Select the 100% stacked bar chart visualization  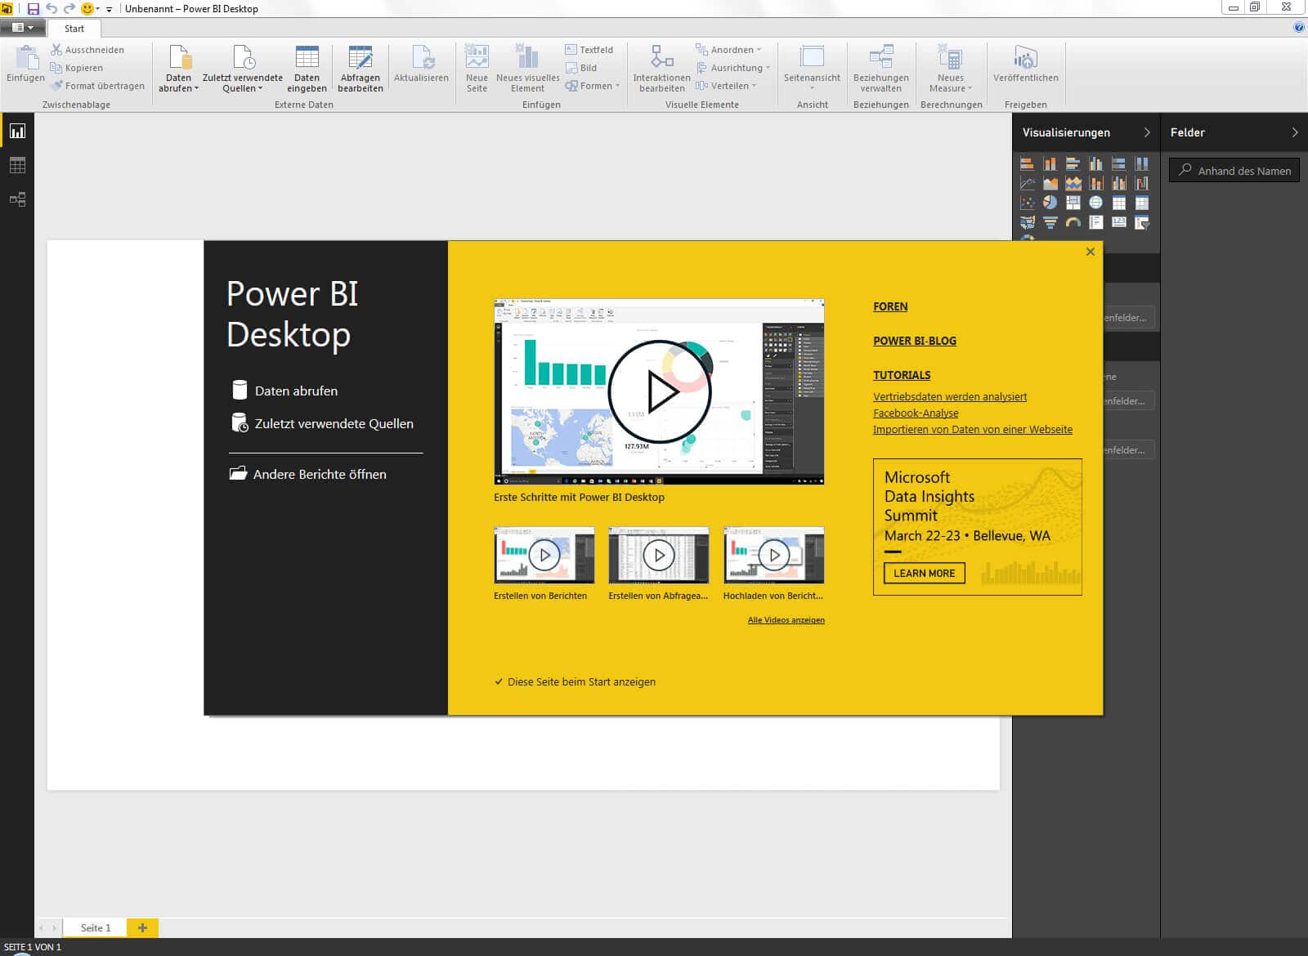click(1119, 163)
